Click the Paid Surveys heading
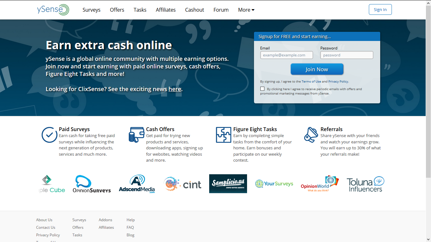Image resolution: width=431 pixels, height=242 pixels. coord(74,129)
